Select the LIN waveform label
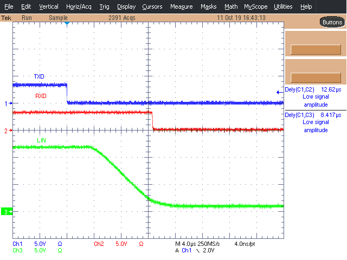 coord(41,141)
